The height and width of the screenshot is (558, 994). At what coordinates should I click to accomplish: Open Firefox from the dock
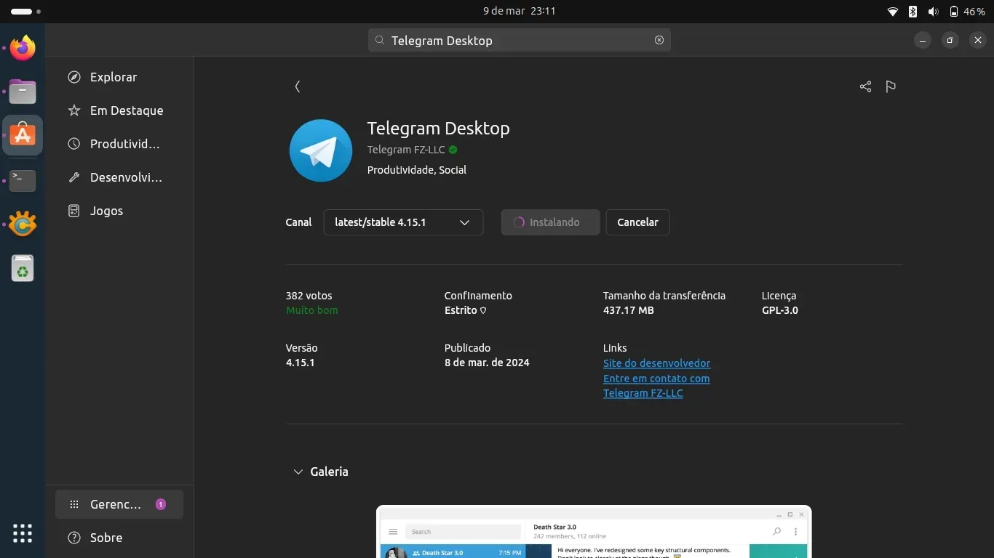[23, 48]
